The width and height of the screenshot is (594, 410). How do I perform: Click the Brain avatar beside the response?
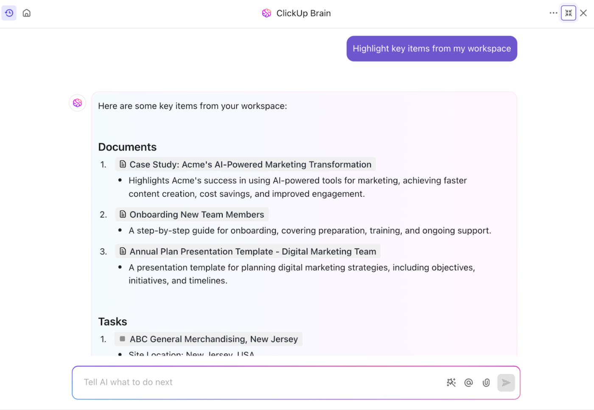tap(78, 103)
